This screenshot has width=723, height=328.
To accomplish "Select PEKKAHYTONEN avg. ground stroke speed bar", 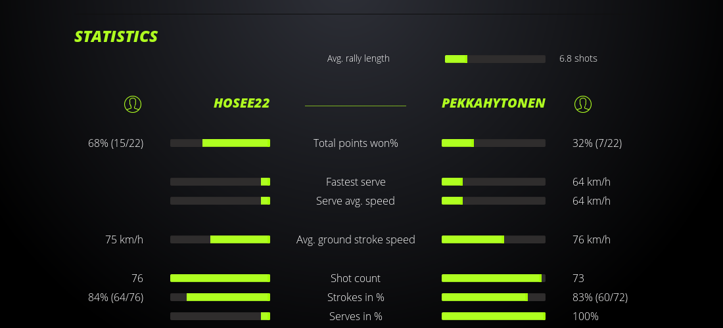I will click(x=494, y=239).
